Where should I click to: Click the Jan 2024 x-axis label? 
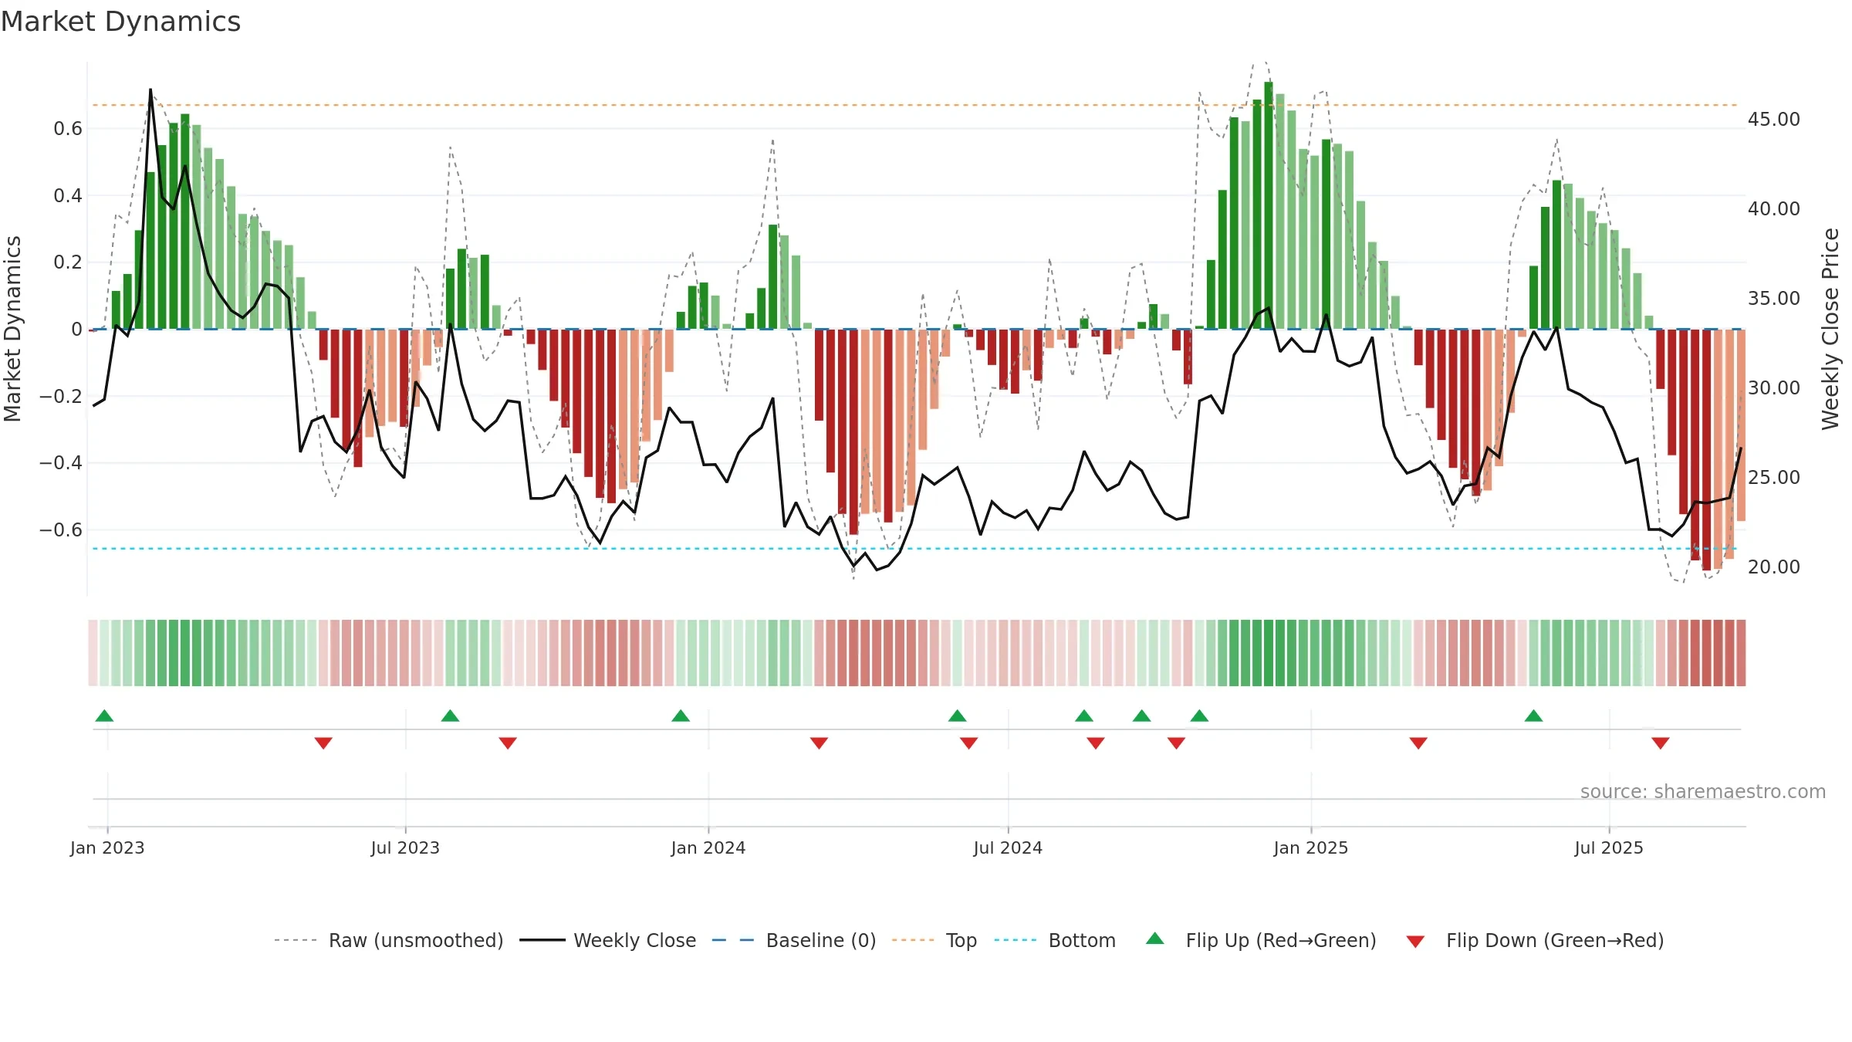coord(708,847)
